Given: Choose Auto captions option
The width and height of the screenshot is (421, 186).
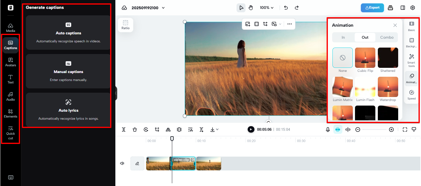Looking at the screenshot, I should click(x=68, y=33).
